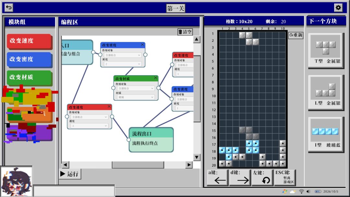This screenshot has width=350, height=197.
Task: Pick the red 改变速度 module in 模块组
Action: pyautogui.click(x=29, y=41)
